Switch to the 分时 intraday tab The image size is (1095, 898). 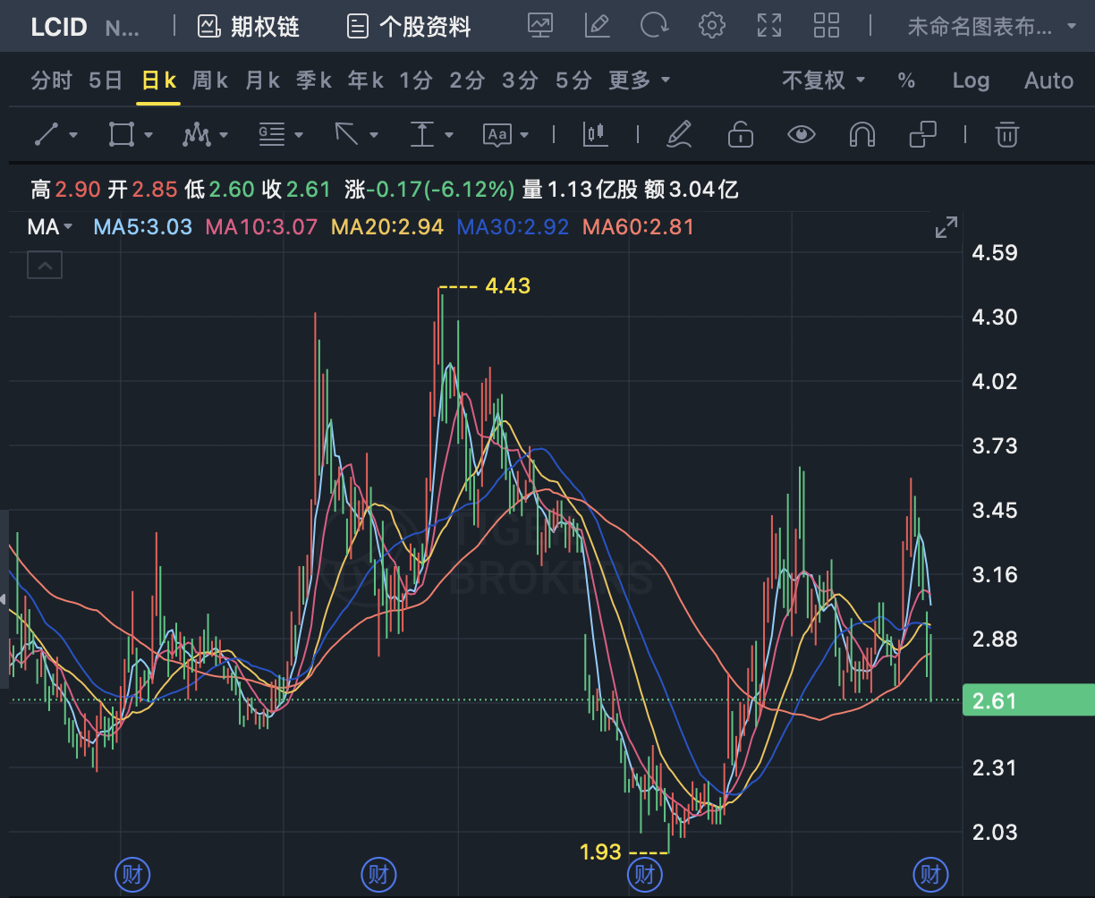click(x=51, y=80)
